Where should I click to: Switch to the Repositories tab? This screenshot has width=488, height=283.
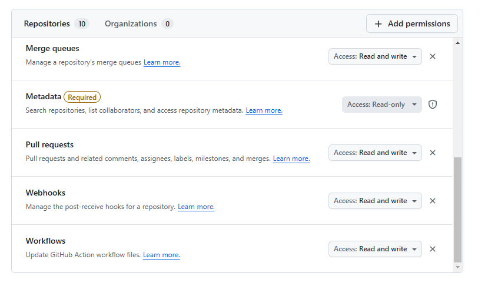(55, 24)
